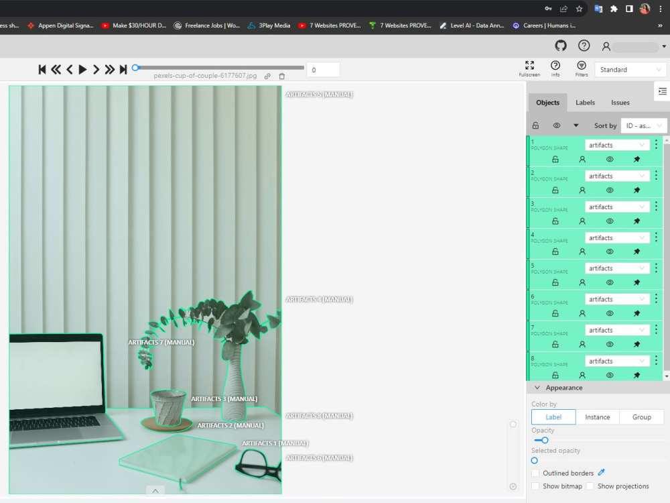
Task: Toggle occluded property for object 5
Action: (x=582, y=283)
